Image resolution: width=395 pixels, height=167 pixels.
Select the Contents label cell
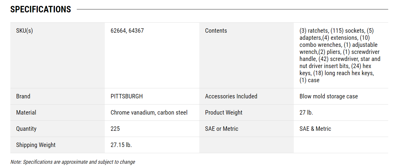point(247,55)
